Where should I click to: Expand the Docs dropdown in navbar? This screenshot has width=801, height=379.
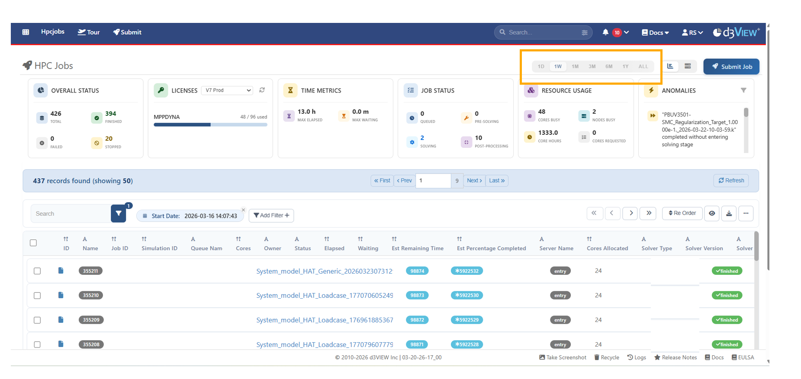point(655,32)
